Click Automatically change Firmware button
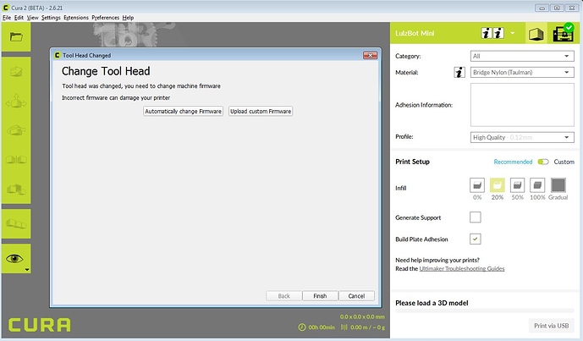The height and width of the screenshot is (341, 583). (183, 111)
